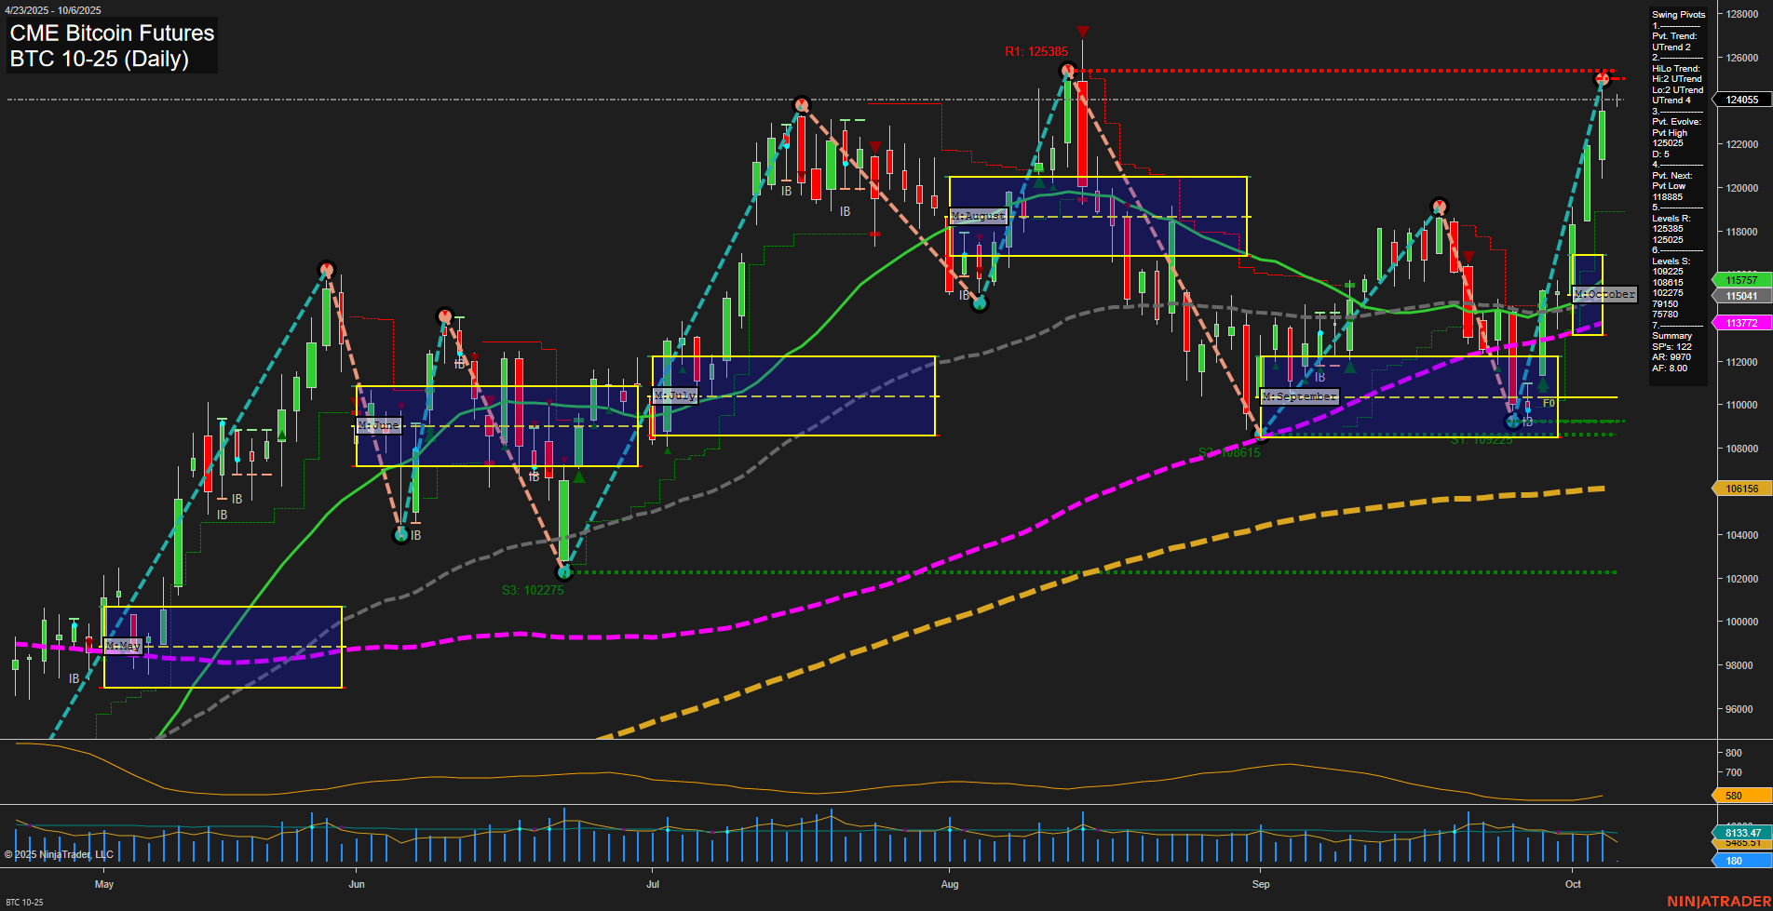Select the 124055 current price marker
The width and height of the screenshot is (1773, 911).
click(x=1741, y=100)
